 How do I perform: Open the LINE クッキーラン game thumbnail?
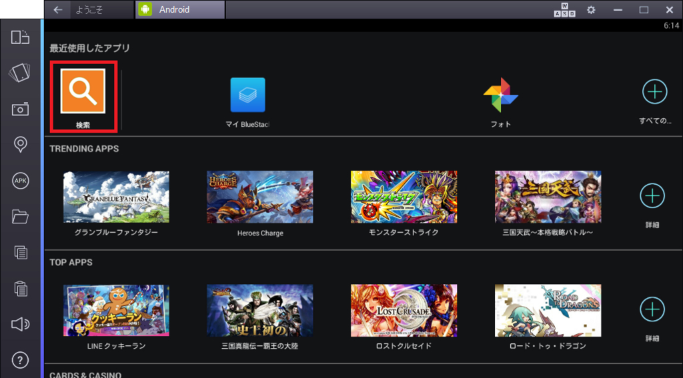click(x=116, y=311)
